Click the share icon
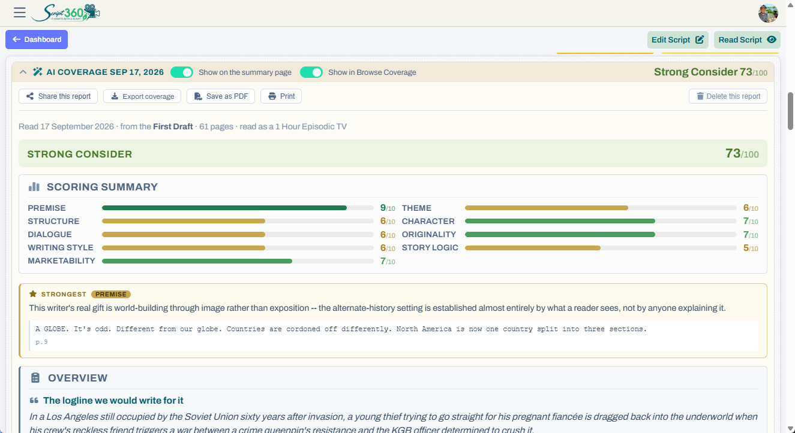795x433 pixels. click(30, 96)
